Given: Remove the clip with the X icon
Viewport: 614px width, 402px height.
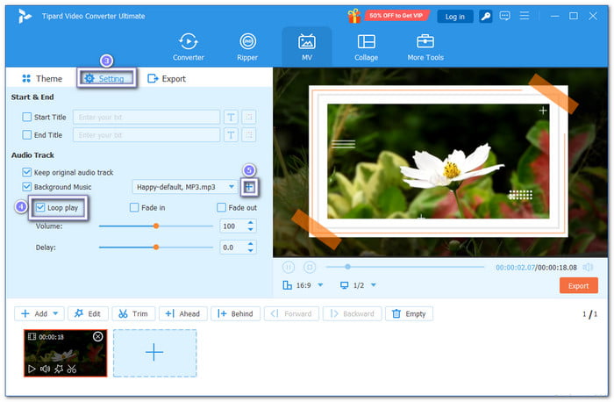Looking at the screenshot, I should coord(98,336).
